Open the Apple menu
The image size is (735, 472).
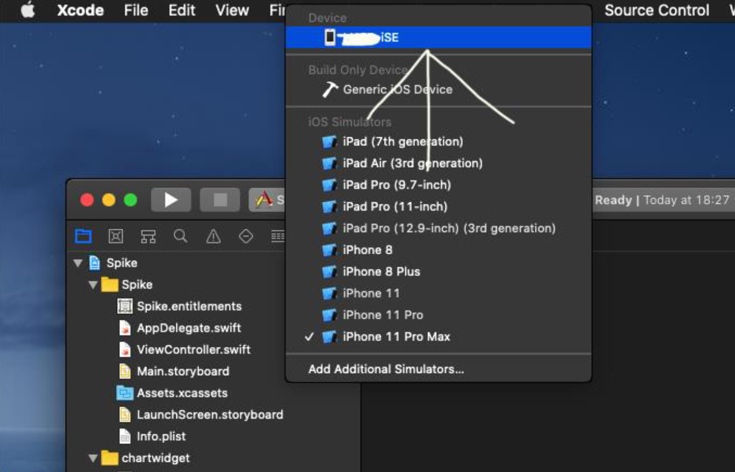[x=28, y=10]
